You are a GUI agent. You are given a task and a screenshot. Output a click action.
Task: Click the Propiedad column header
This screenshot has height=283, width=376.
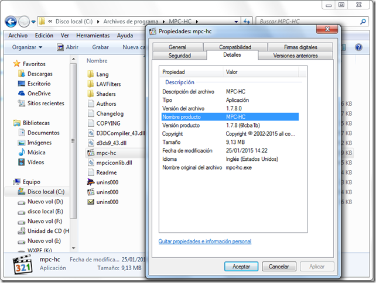191,72
